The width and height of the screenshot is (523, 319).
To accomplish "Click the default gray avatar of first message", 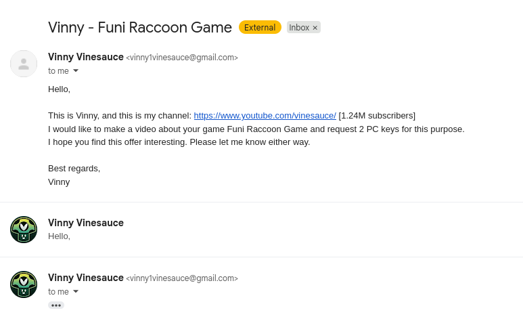I will pos(24,64).
